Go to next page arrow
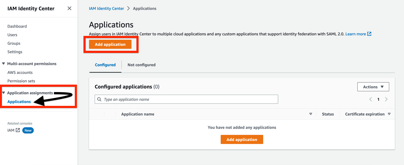Image resolution: width=404 pixels, height=165 pixels. point(386,99)
